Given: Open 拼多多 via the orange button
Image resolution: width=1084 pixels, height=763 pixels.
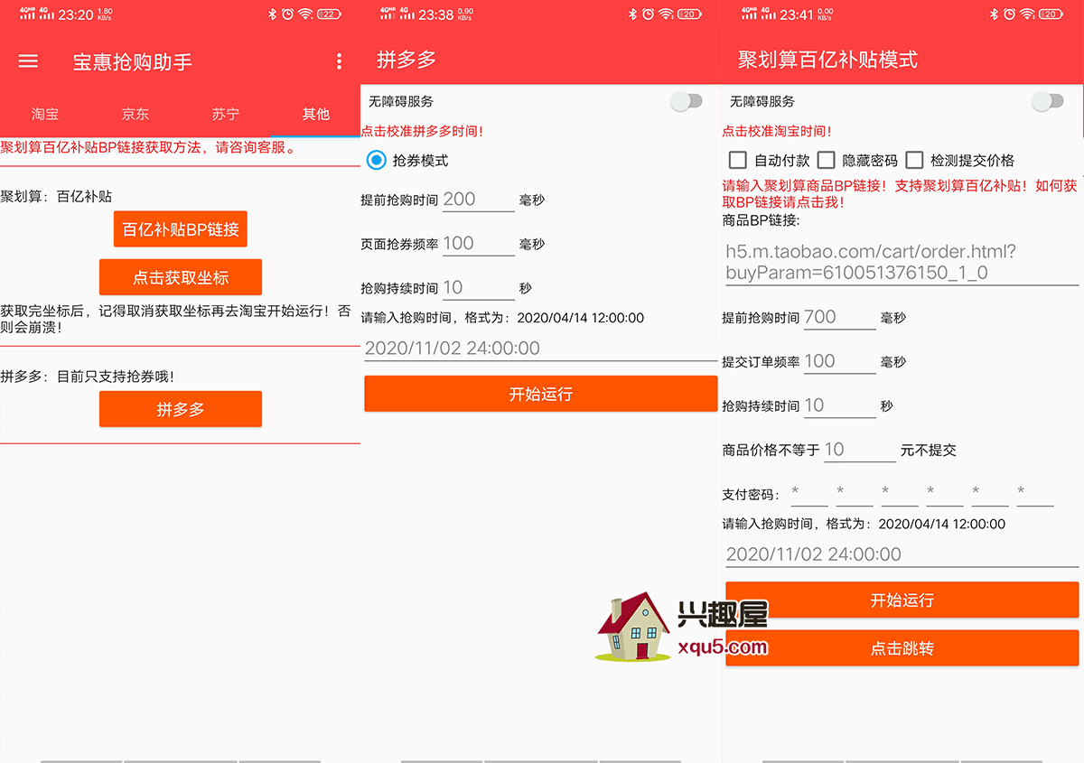Looking at the screenshot, I should click(181, 409).
